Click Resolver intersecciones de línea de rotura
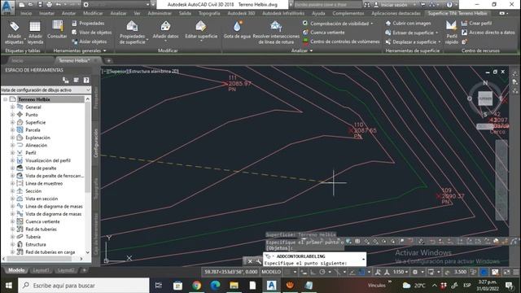The width and height of the screenshot is (521, 293). [x=276, y=33]
